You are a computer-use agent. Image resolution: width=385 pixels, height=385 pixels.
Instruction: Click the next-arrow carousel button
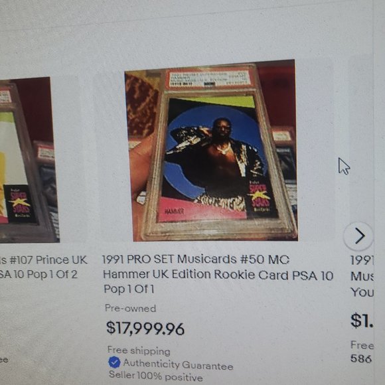click(x=359, y=236)
